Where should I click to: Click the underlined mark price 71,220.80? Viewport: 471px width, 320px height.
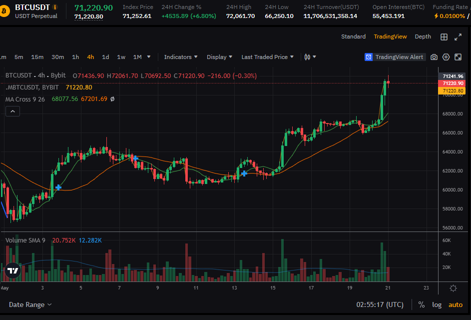click(88, 16)
